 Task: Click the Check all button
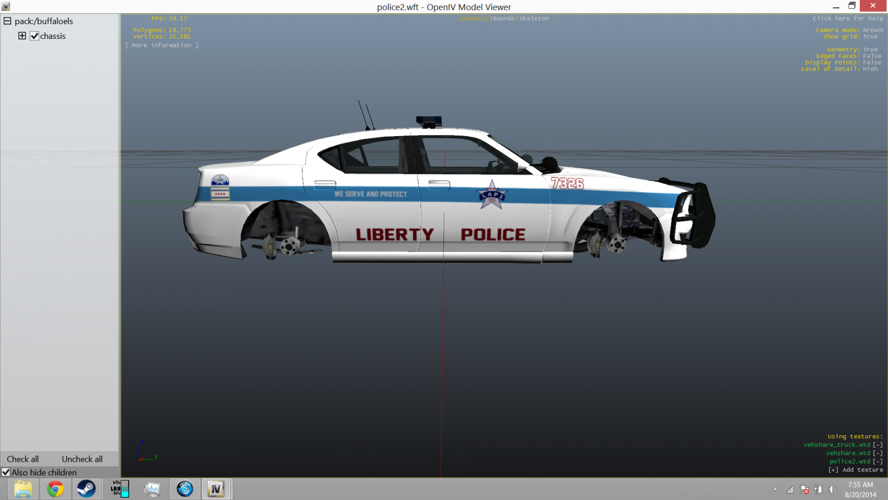(23, 459)
